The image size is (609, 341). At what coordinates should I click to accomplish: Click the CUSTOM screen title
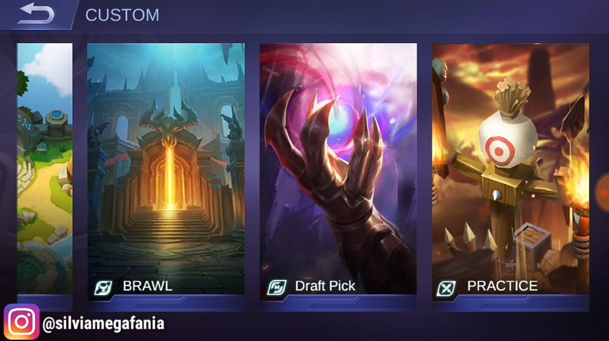[x=122, y=15]
